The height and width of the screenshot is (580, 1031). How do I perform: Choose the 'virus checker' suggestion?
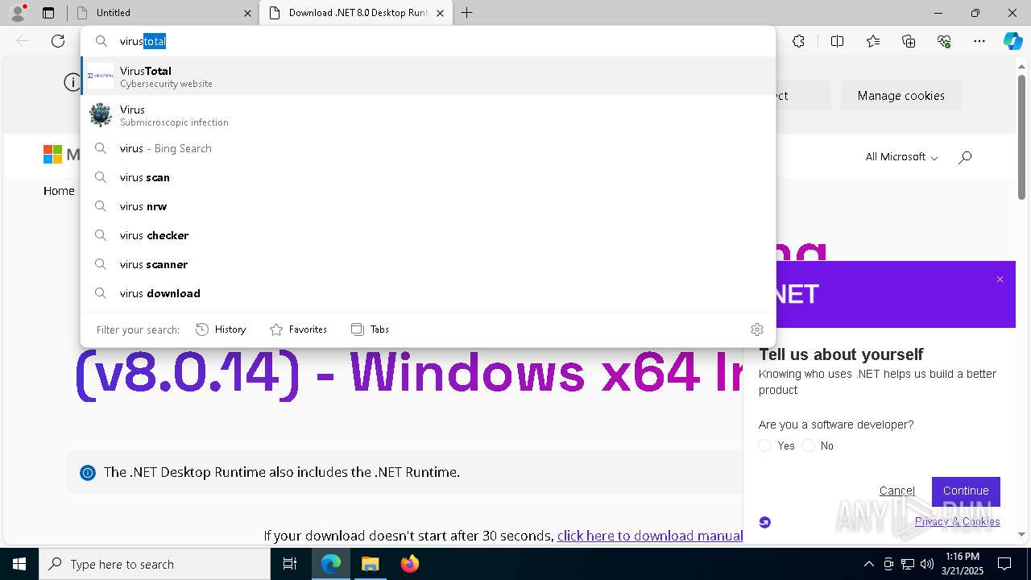[x=428, y=235]
